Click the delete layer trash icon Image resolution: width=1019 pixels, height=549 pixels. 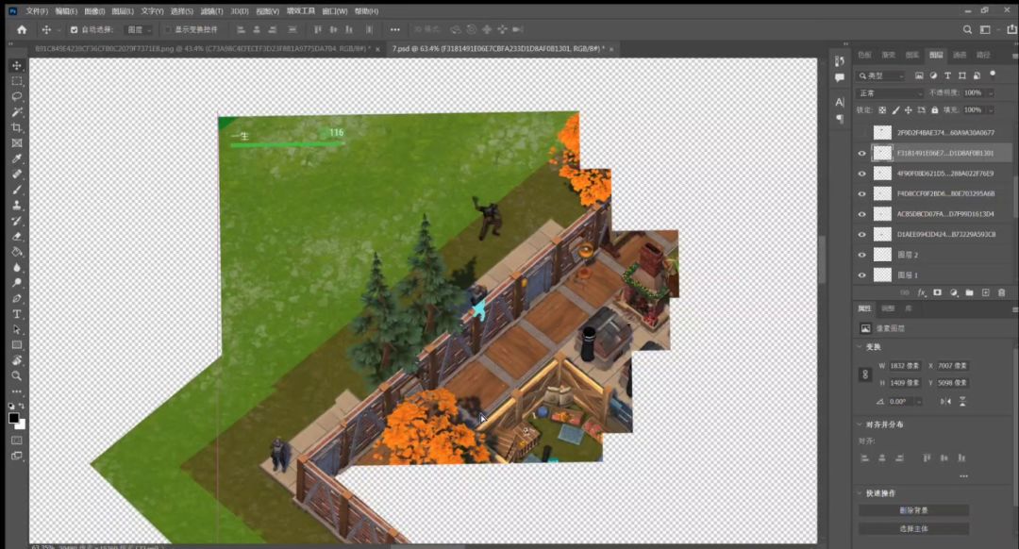1001,292
